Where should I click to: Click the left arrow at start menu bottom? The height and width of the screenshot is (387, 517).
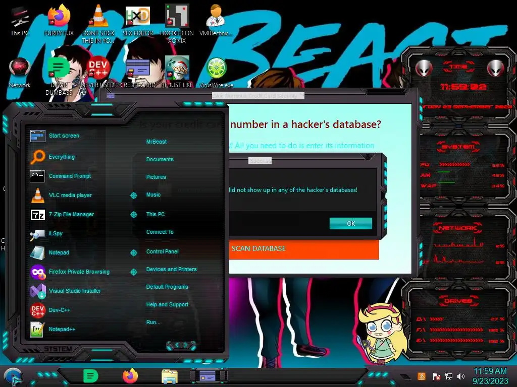pos(176,345)
